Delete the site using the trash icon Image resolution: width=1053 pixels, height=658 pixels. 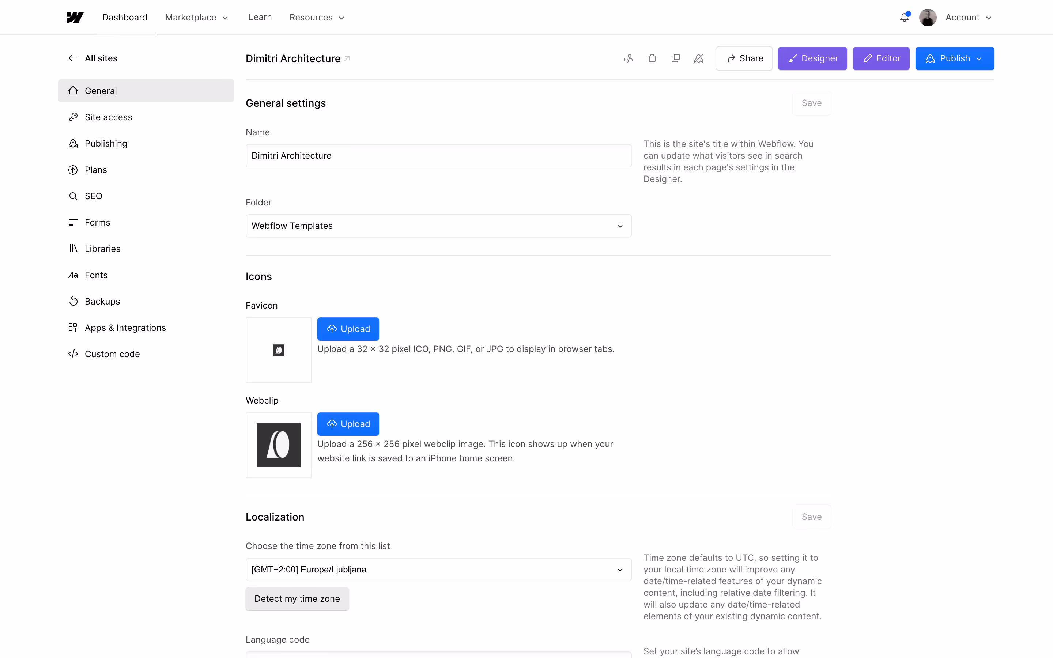[652, 58]
